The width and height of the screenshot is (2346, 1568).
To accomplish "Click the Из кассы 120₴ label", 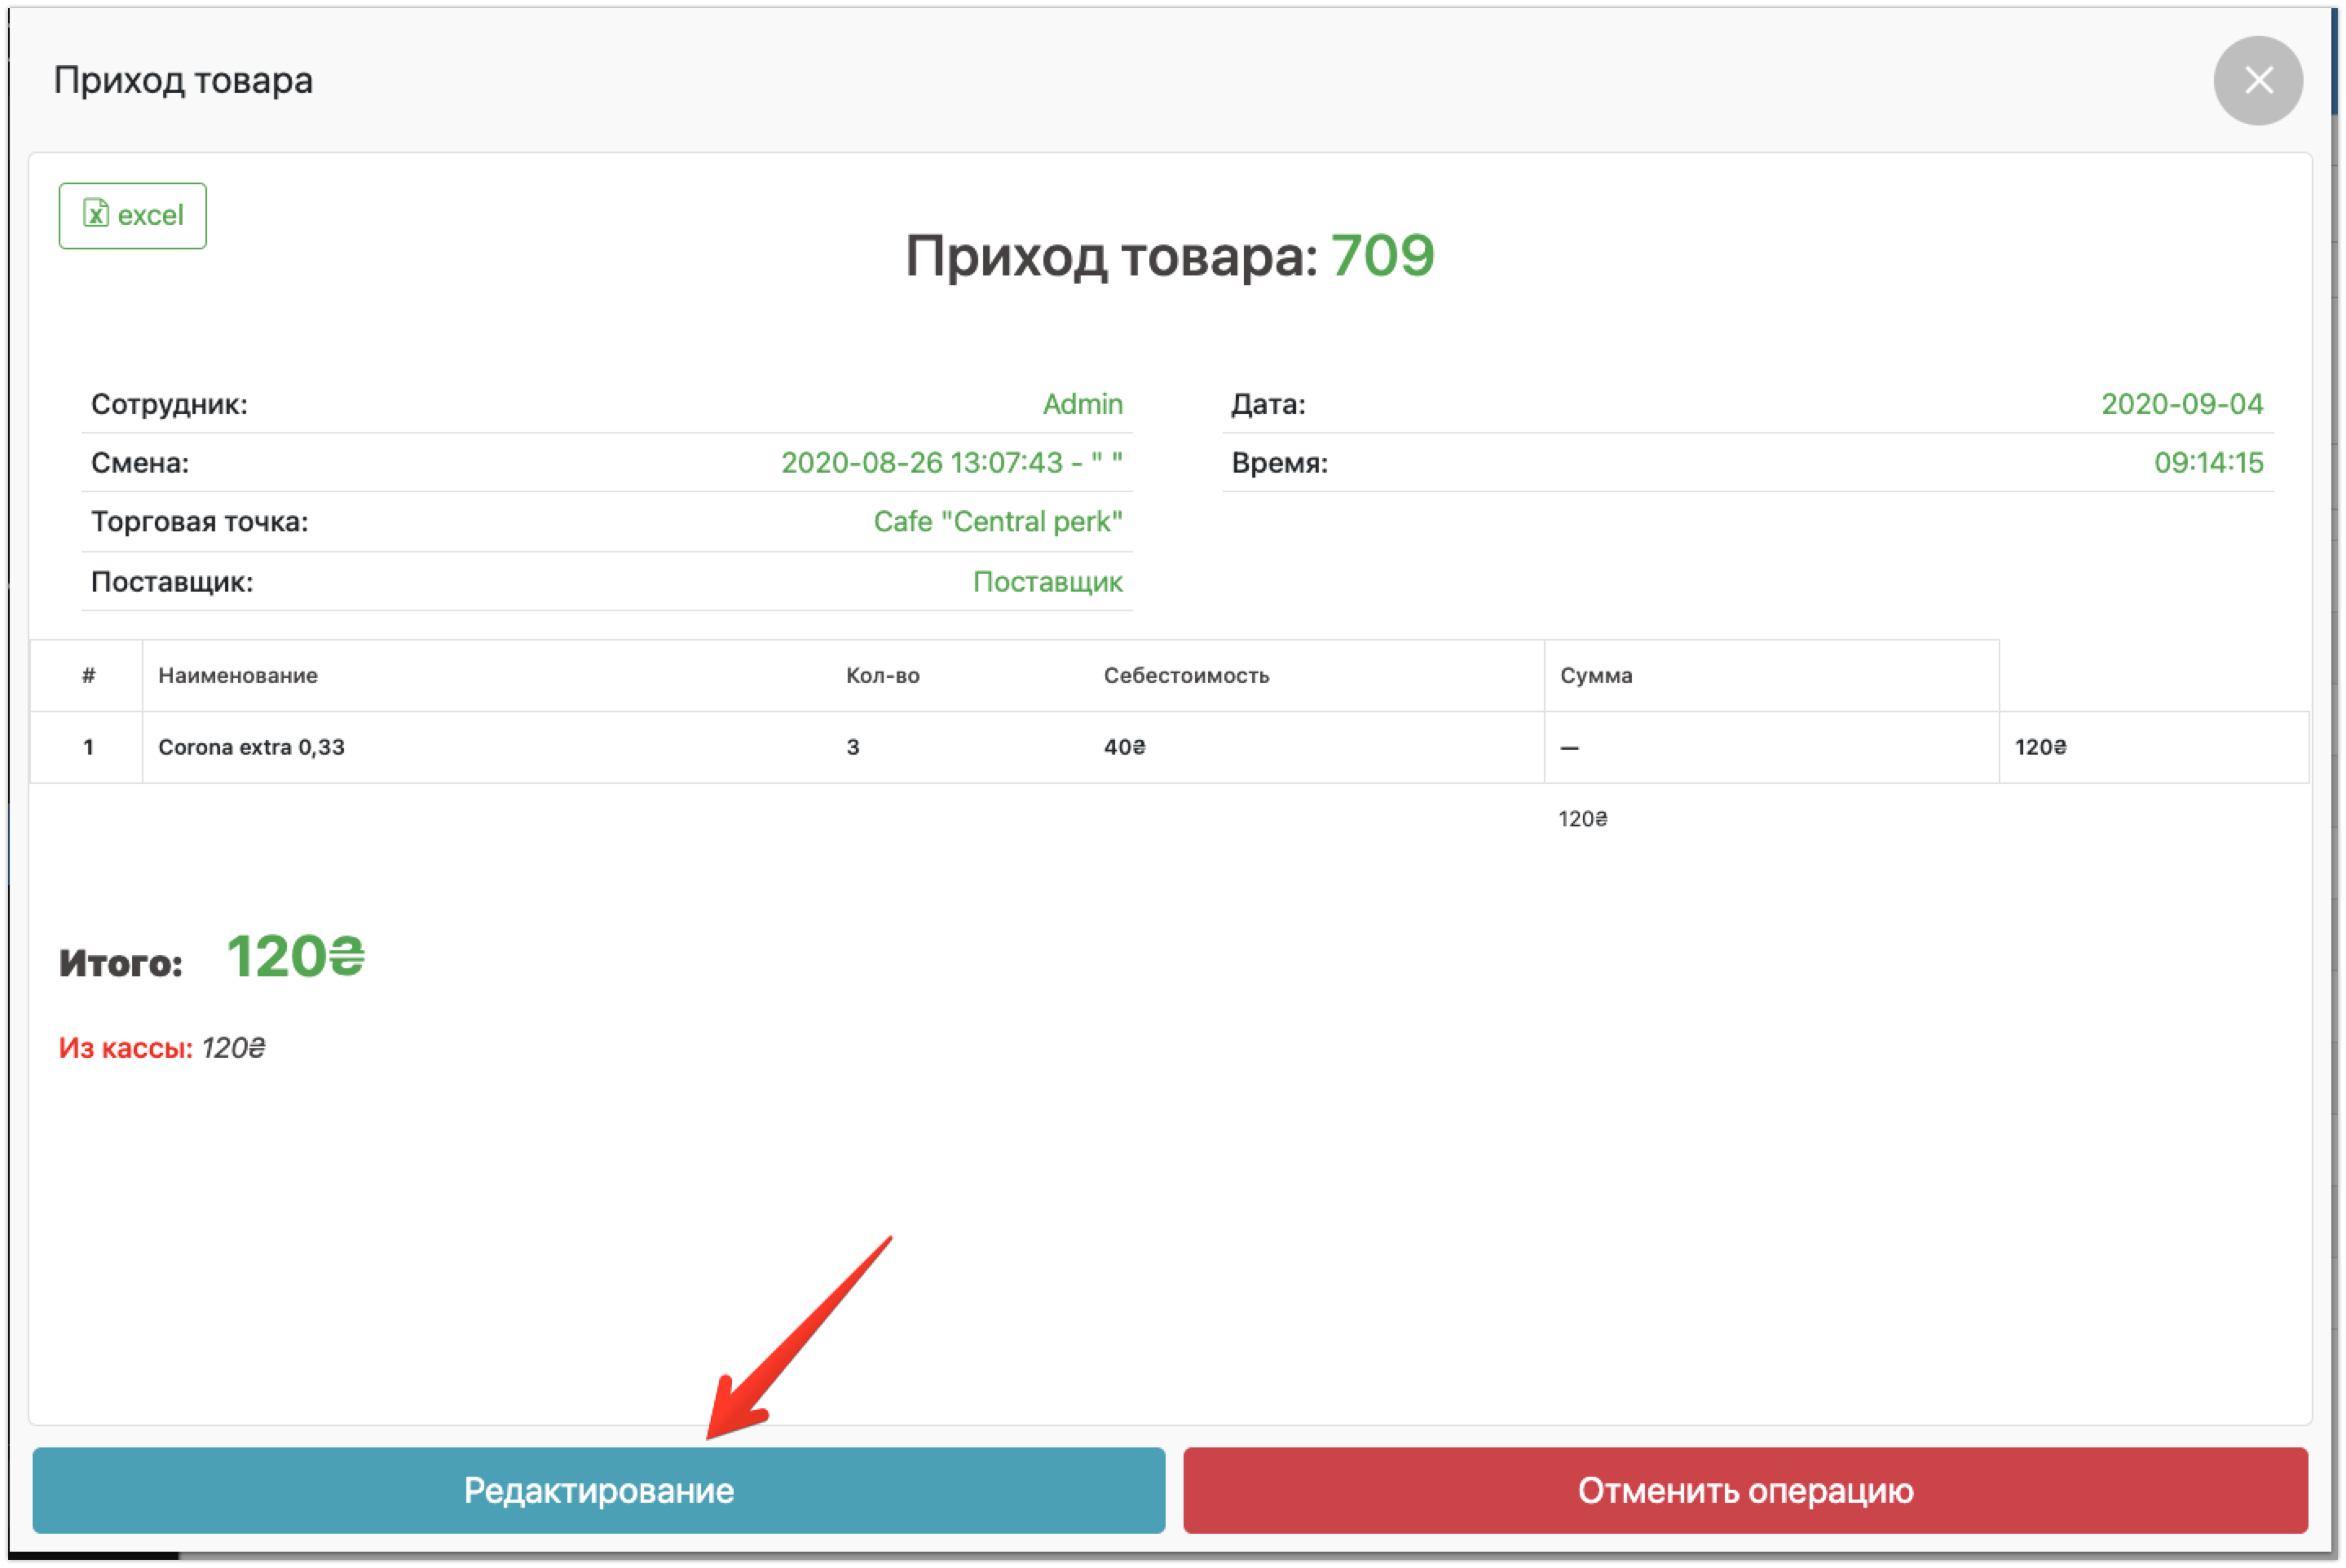I will click(x=161, y=1048).
